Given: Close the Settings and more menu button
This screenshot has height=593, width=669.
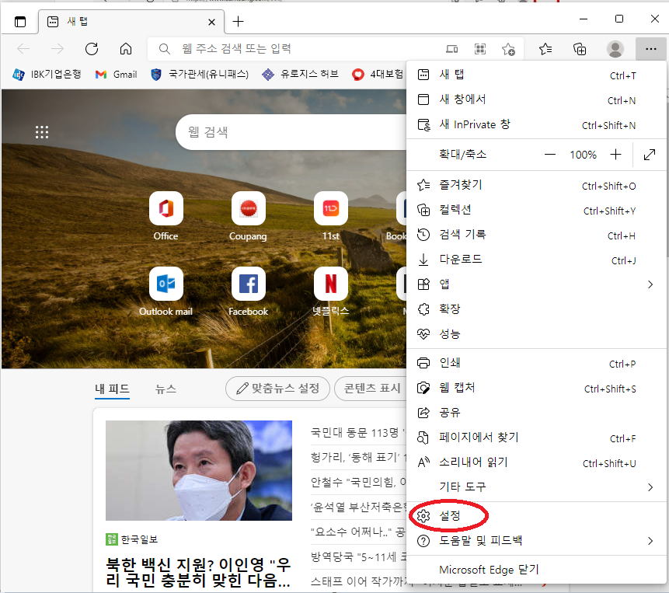Looking at the screenshot, I should 650,49.
